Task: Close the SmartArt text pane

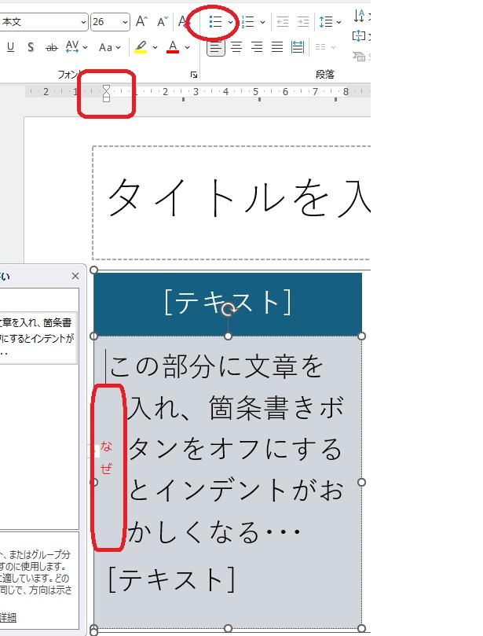Action: [x=75, y=277]
